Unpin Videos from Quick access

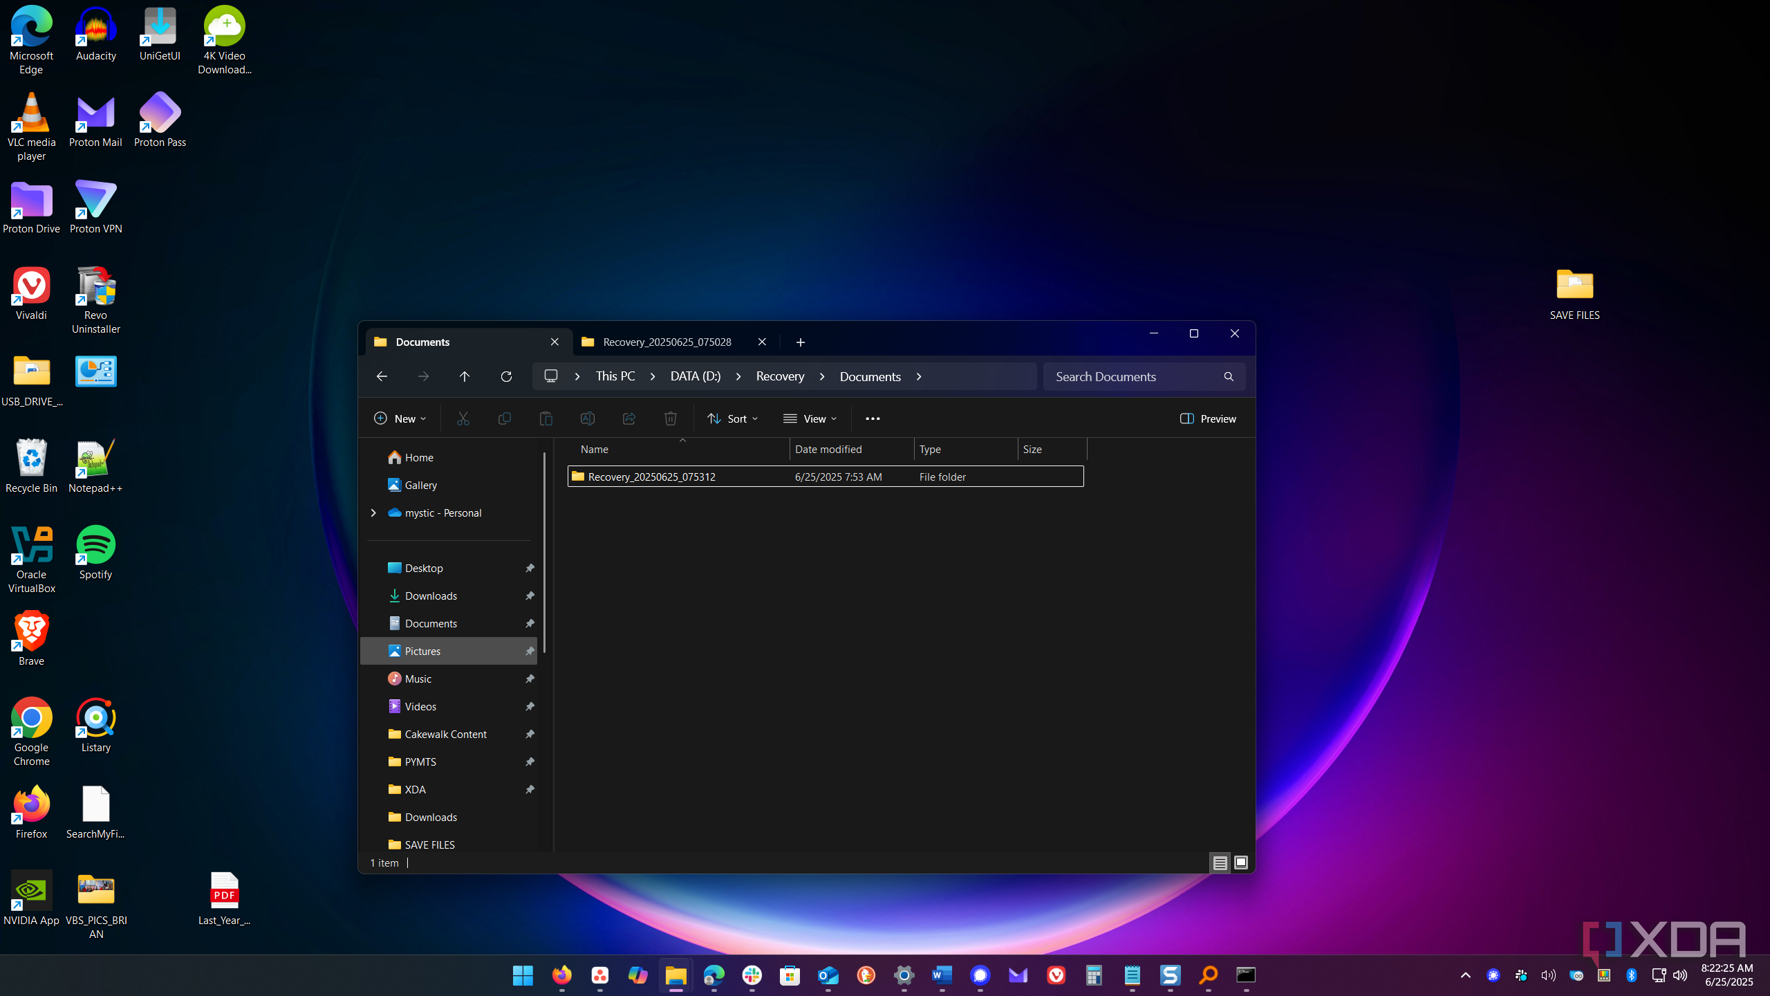(530, 706)
